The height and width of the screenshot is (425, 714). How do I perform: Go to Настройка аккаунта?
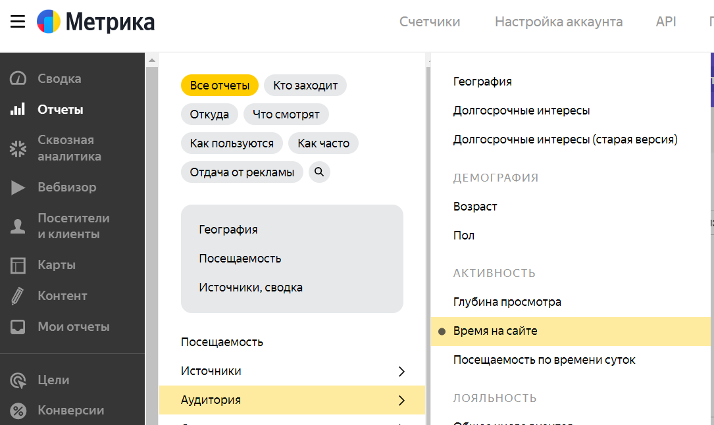(x=559, y=22)
